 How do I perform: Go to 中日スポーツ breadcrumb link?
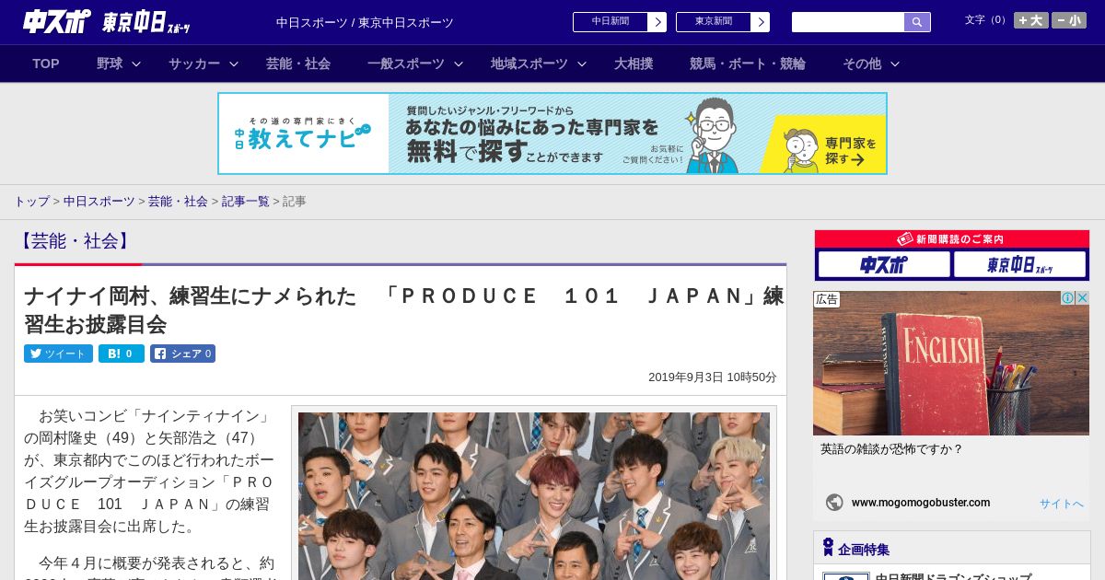pyautogui.click(x=99, y=201)
